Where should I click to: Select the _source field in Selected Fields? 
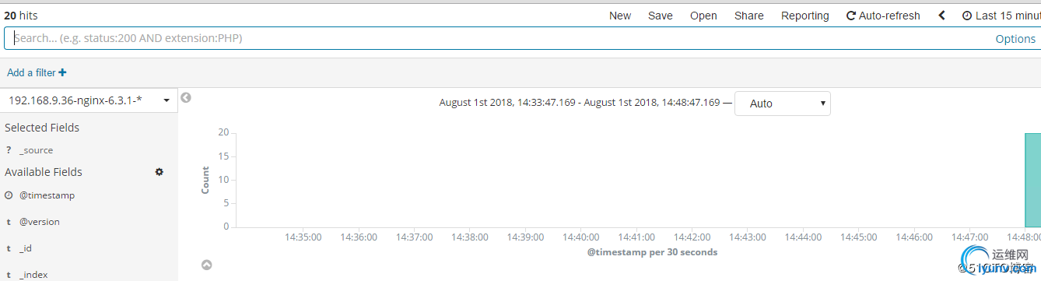(x=37, y=150)
